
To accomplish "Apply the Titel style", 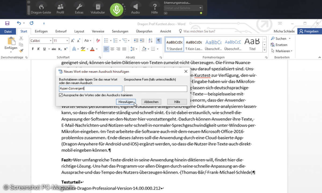I will pos(252,44).
